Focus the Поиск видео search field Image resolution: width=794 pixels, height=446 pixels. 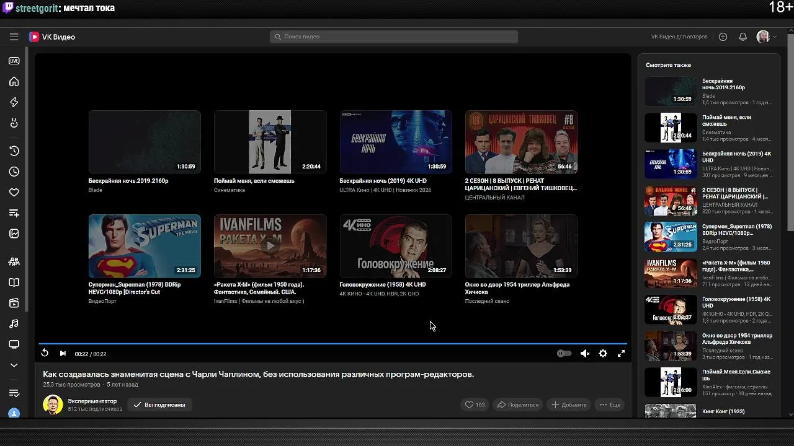394,37
